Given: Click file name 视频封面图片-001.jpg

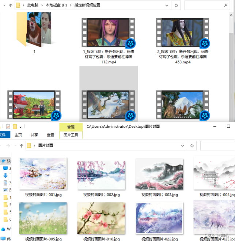Looking at the screenshot, I should click(43, 195).
